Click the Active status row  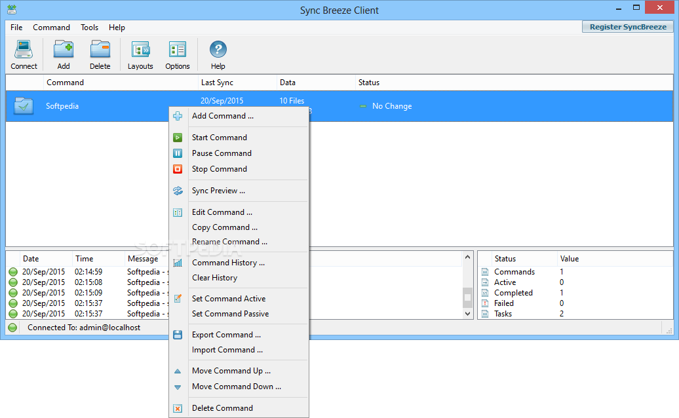(x=576, y=282)
